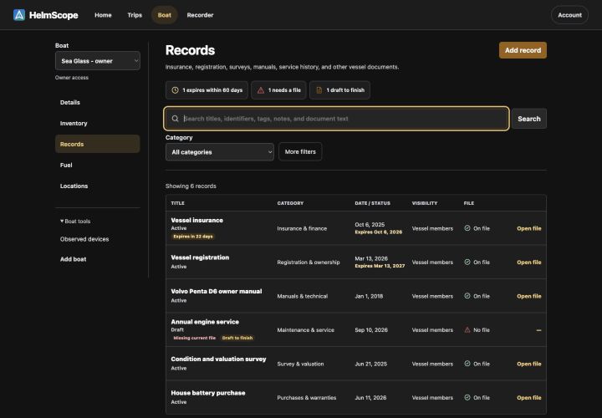Click Add boat in the sidebar
The image size is (602, 418).
pyautogui.click(x=73, y=259)
